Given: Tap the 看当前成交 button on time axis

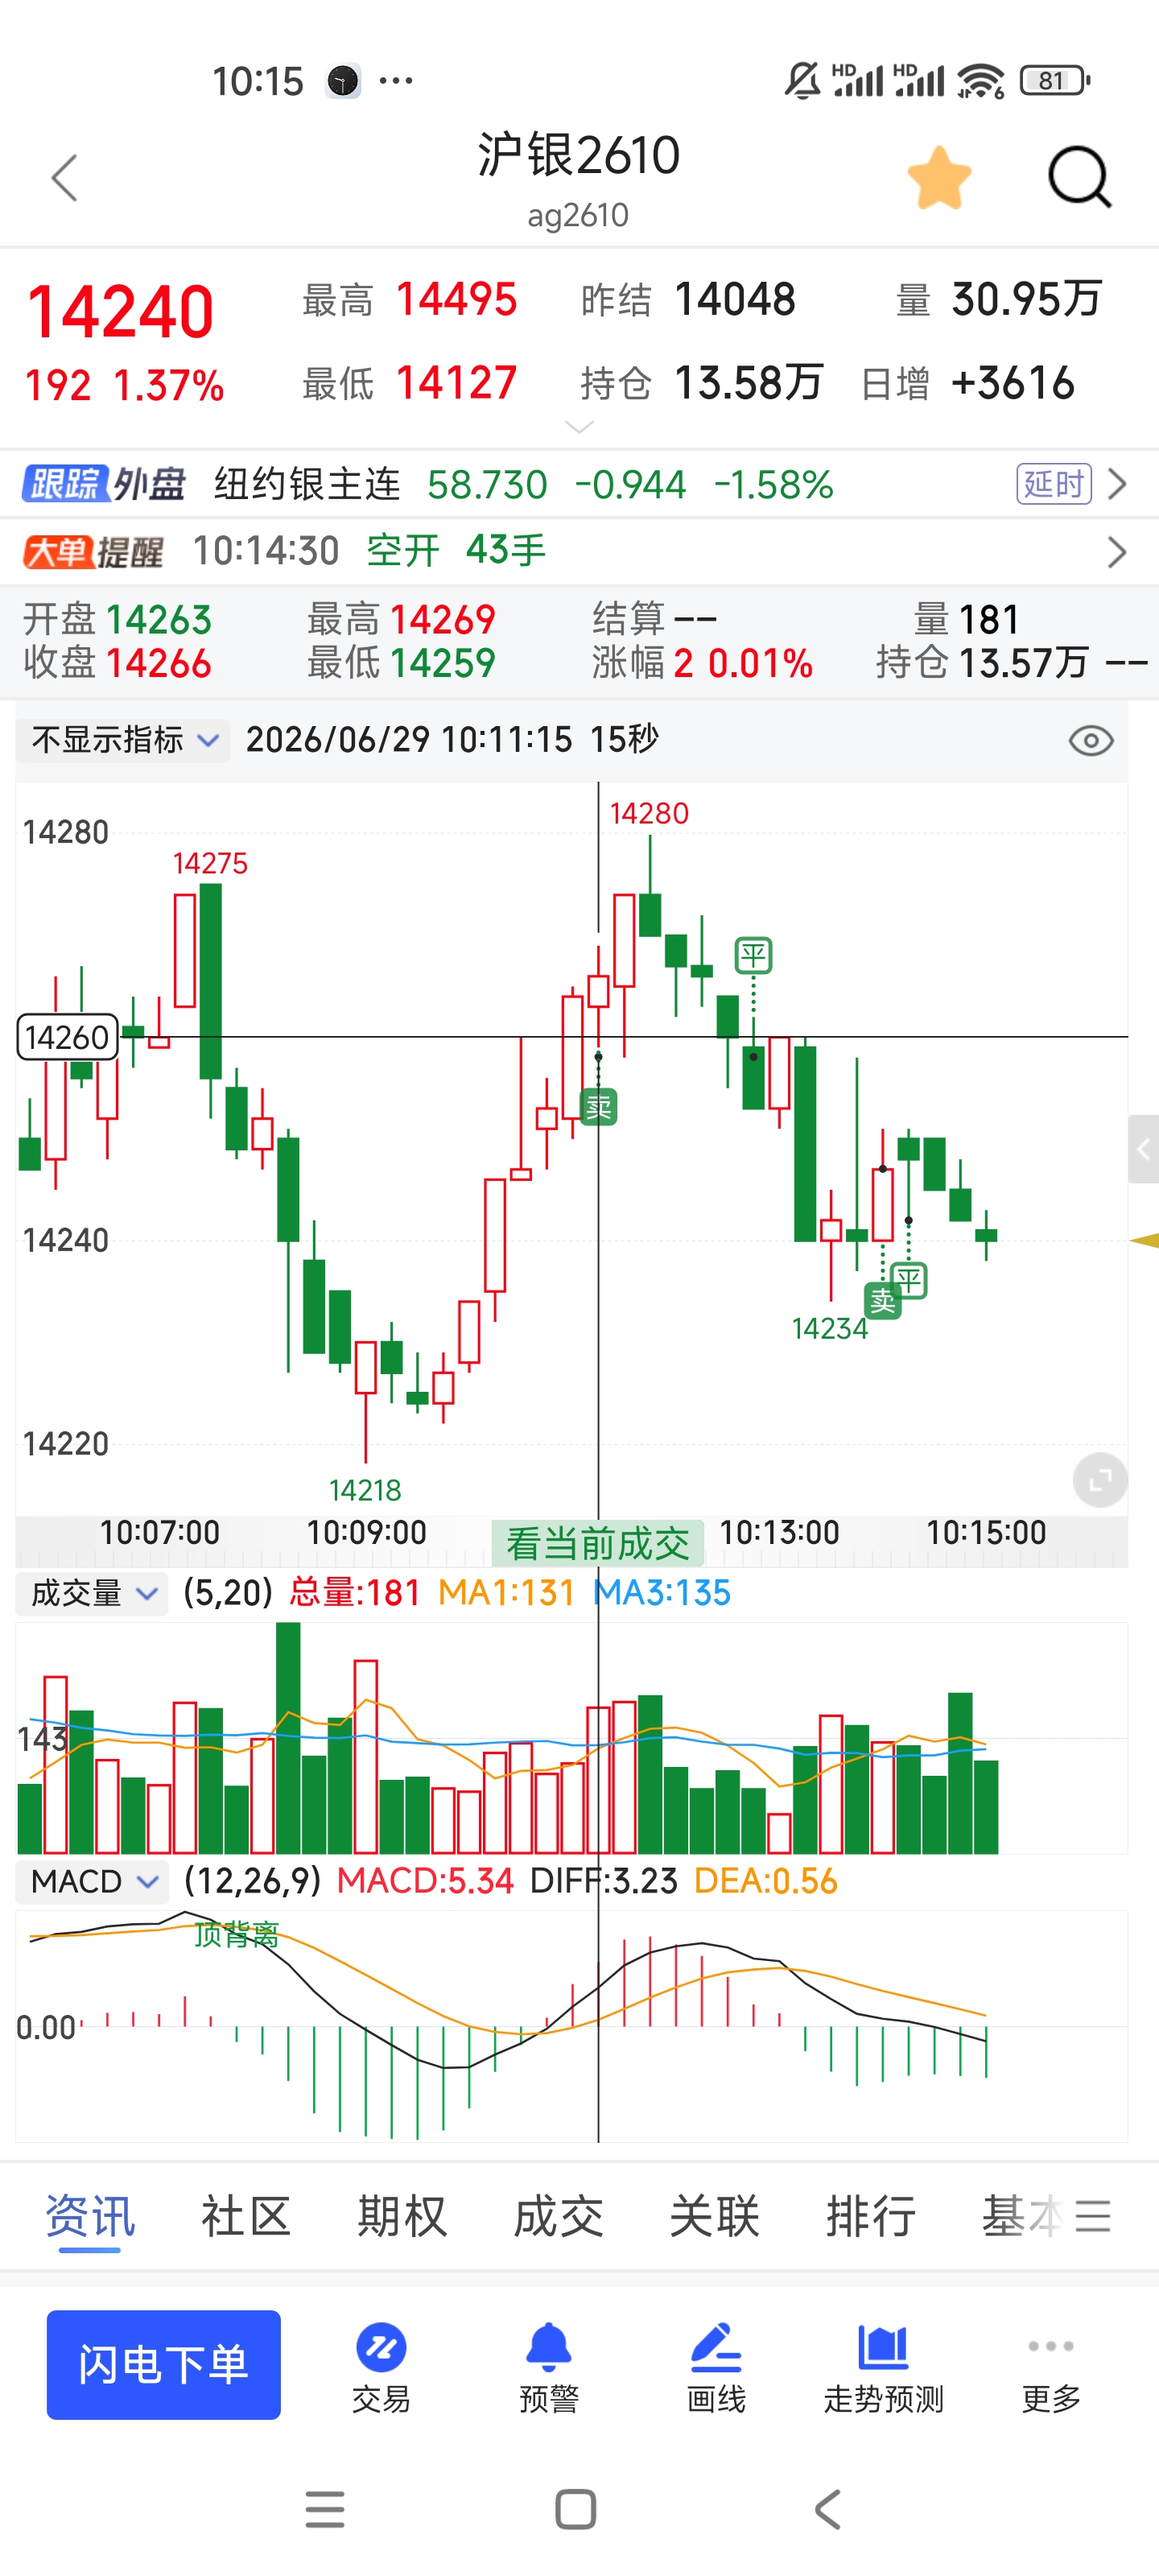Looking at the screenshot, I should 598,1543.
